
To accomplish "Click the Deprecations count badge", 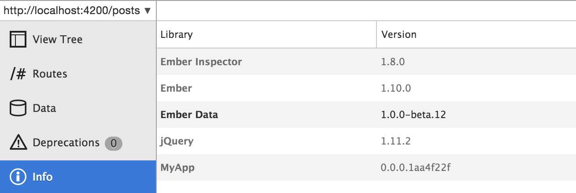I will pos(113,143).
